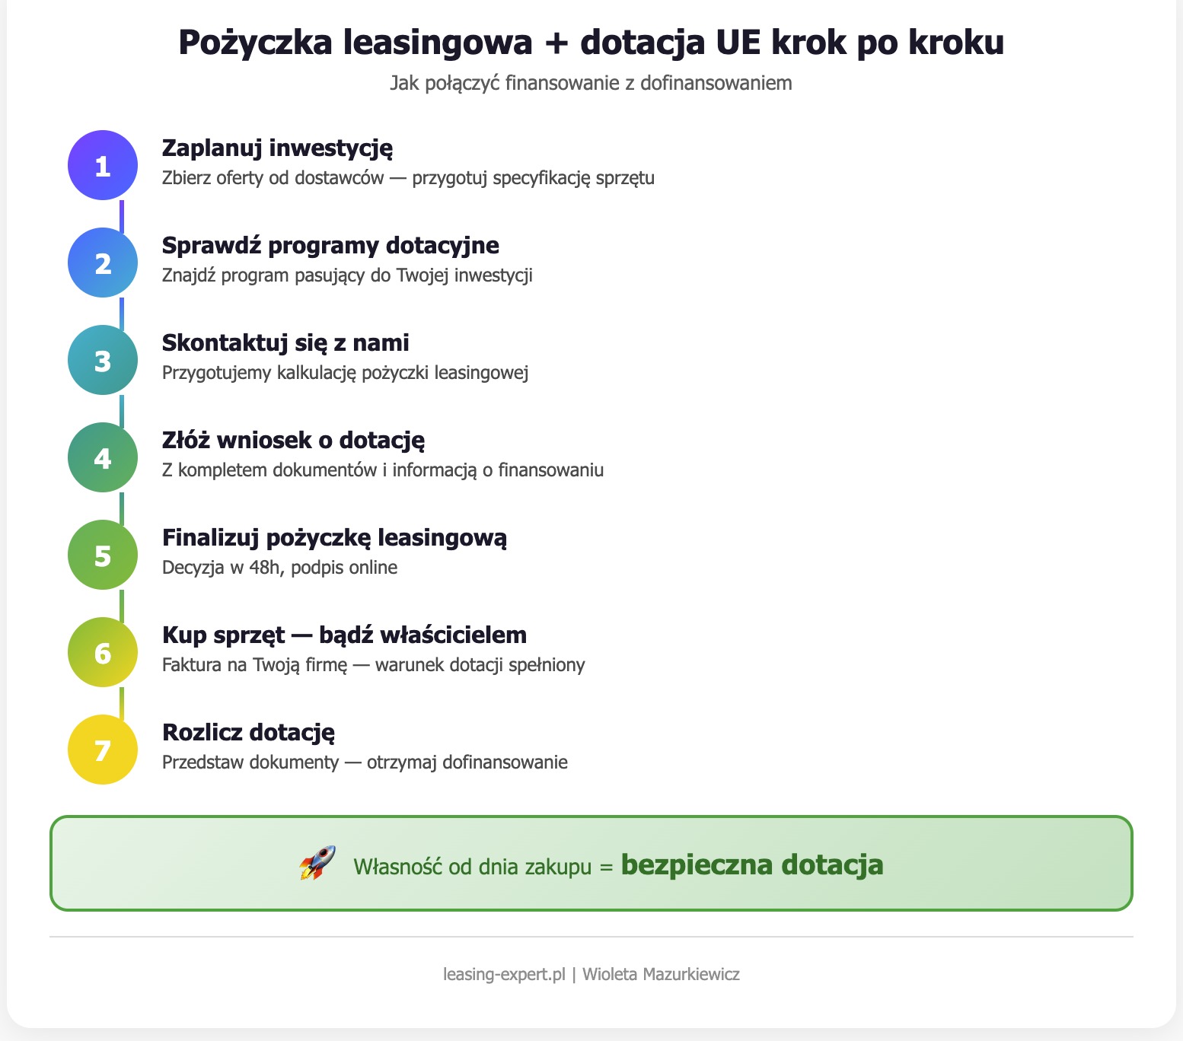Click 'bezpieczna dotacja' bold green text
1183x1041 pixels.
(x=753, y=864)
